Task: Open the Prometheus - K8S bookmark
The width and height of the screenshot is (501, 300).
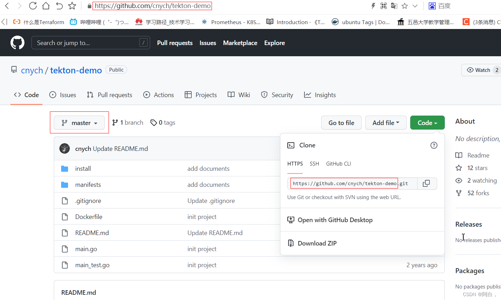Action: coord(231,22)
